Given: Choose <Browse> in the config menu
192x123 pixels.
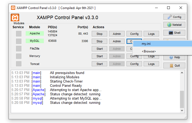Looking at the screenshot, I should pos(163,51).
